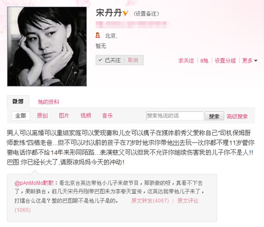This screenshot has width=264, height=227.
Task: Click the 搜索 button
Action: click(214, 116)
